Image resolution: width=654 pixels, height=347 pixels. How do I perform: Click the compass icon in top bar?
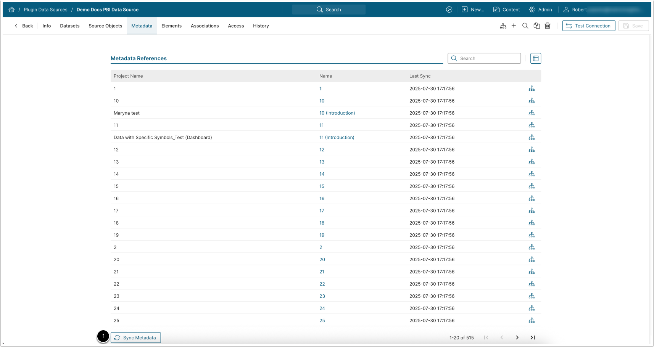(x=449, y=10)
